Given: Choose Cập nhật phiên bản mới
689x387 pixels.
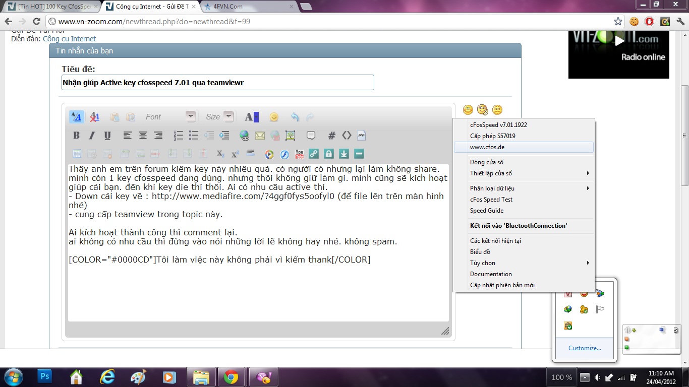Looking at the screenshot, I should pos(524,285).
